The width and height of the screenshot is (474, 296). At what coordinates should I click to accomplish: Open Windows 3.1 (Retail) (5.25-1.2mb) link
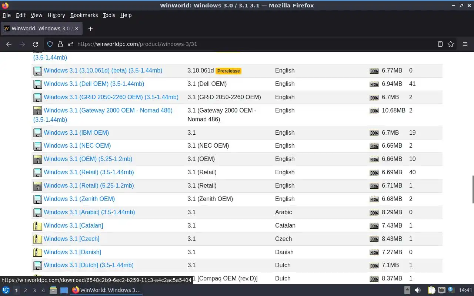[x=89, y=185]
